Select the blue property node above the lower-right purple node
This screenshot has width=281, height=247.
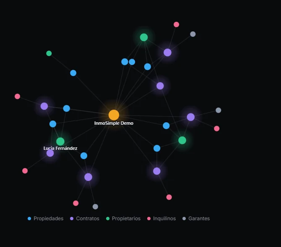click(157, 148)
